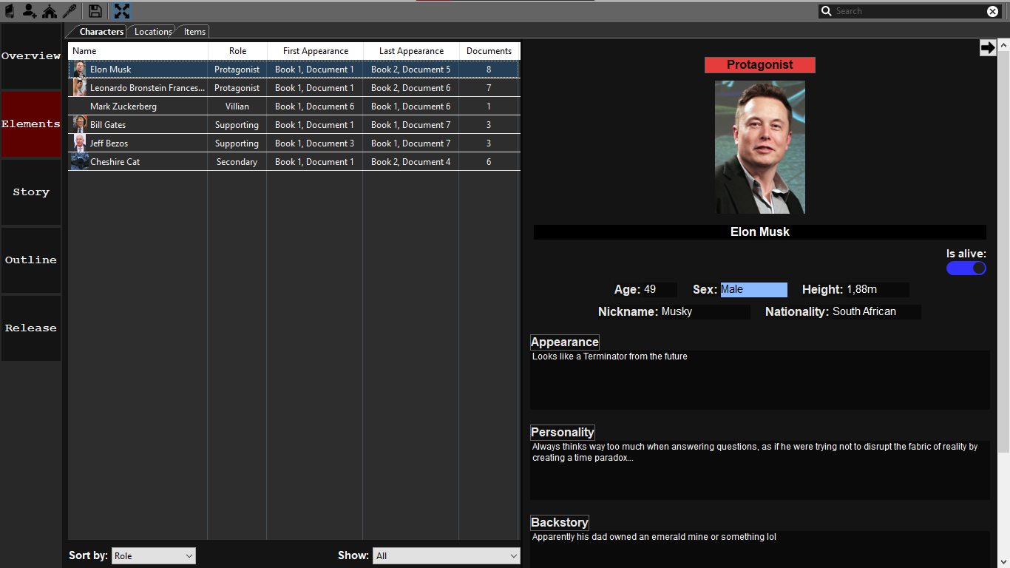Clear the search field with X icon
1010x568 pixels.
(x=993, y=11)
